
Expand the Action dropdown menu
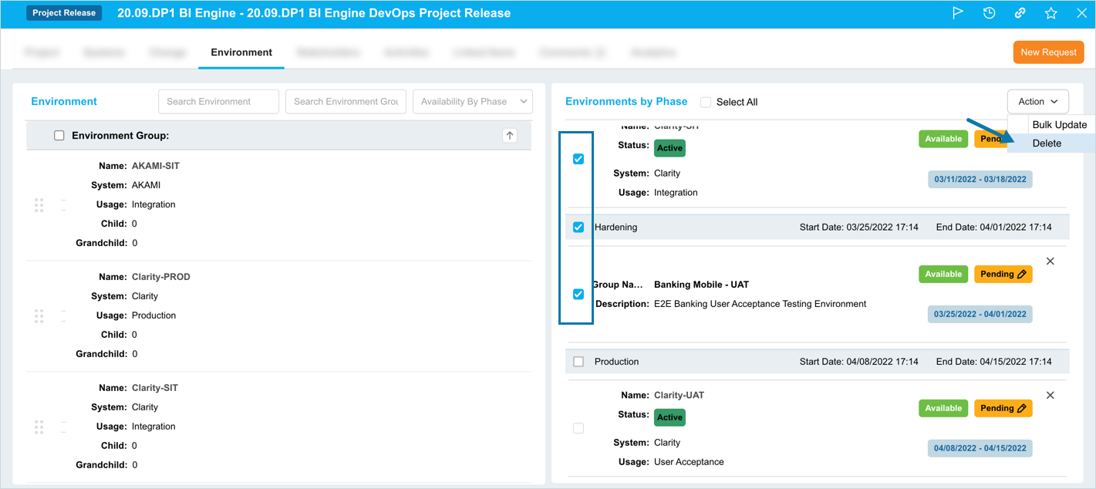coord(1037,102)
